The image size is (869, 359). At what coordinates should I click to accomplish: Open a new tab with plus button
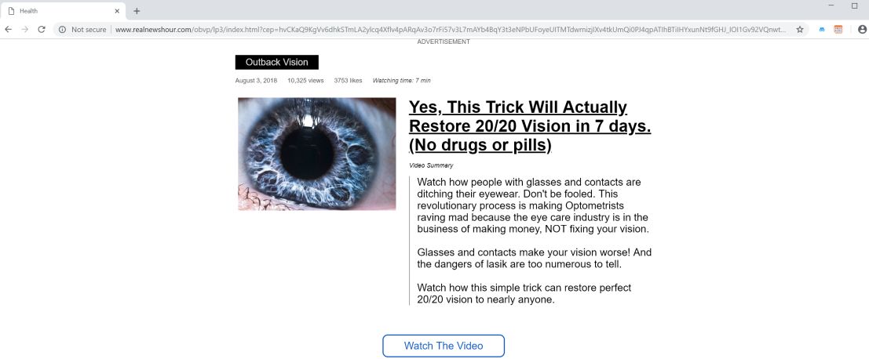point(137,11)
